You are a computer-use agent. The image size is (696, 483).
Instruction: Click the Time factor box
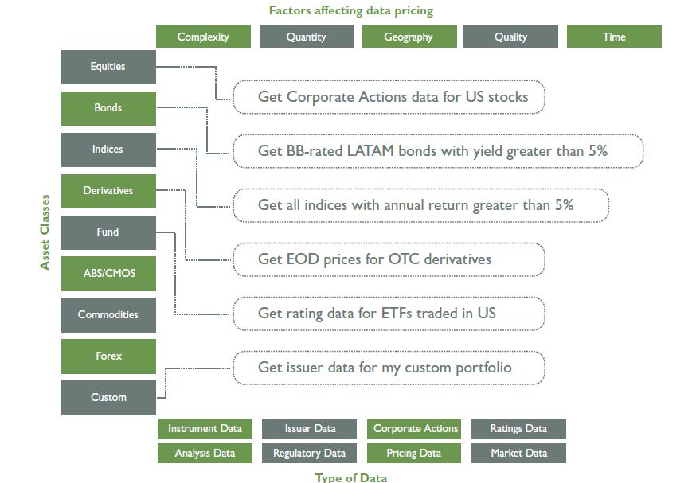(614, 37)
